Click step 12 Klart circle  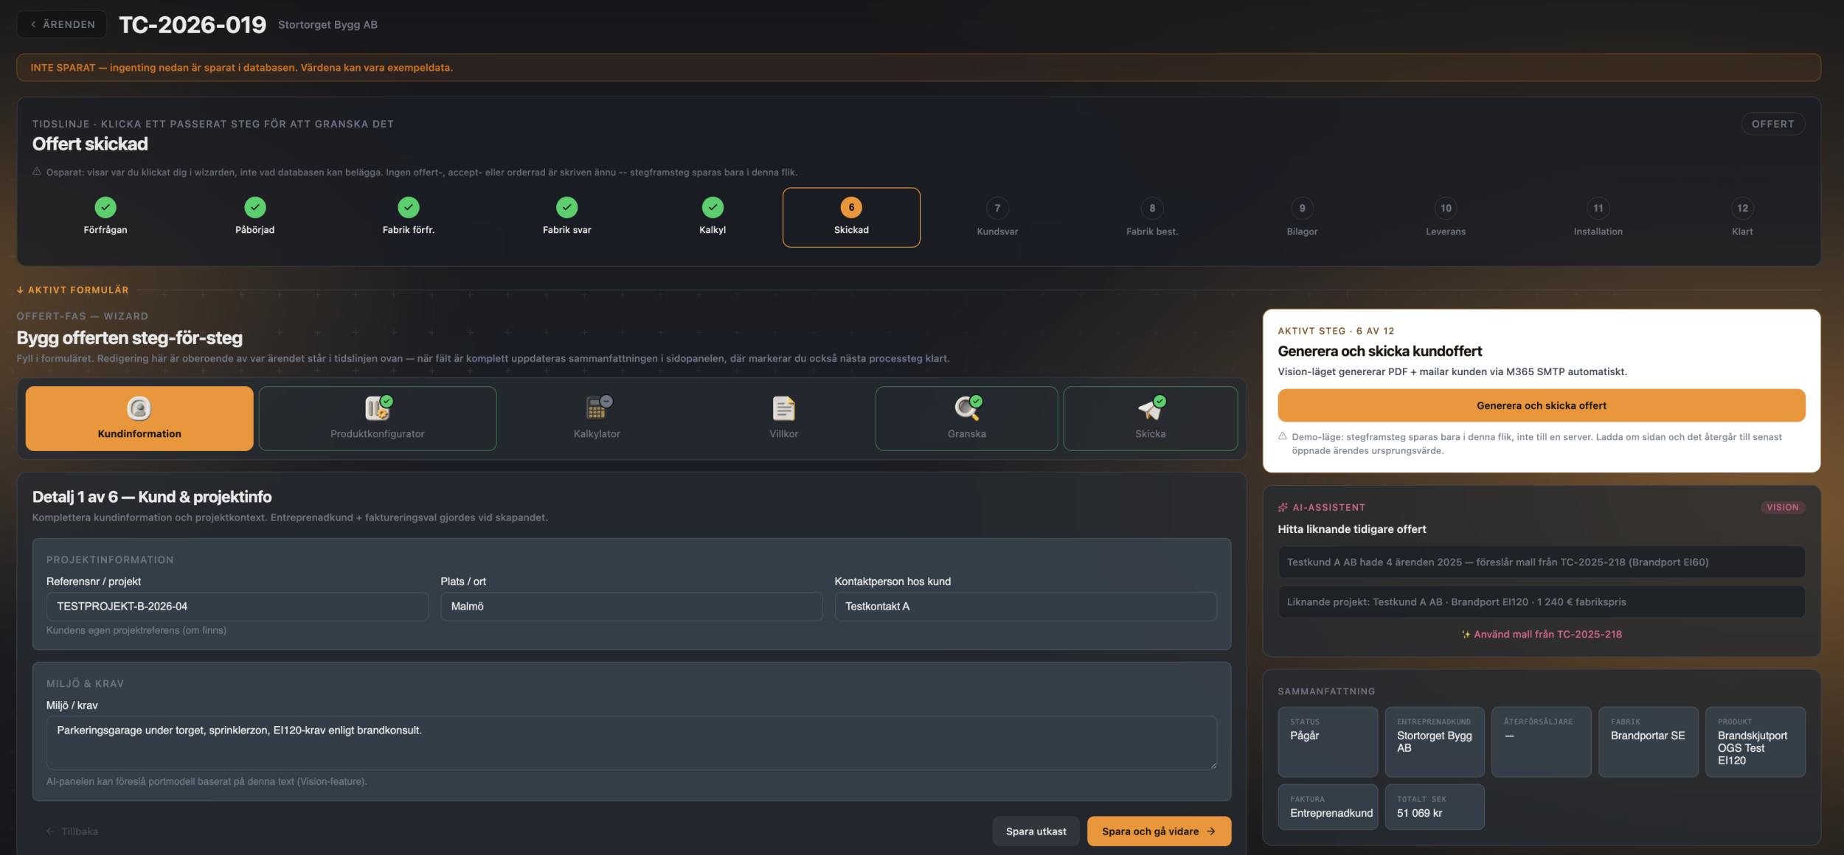tap(1742, 208)
